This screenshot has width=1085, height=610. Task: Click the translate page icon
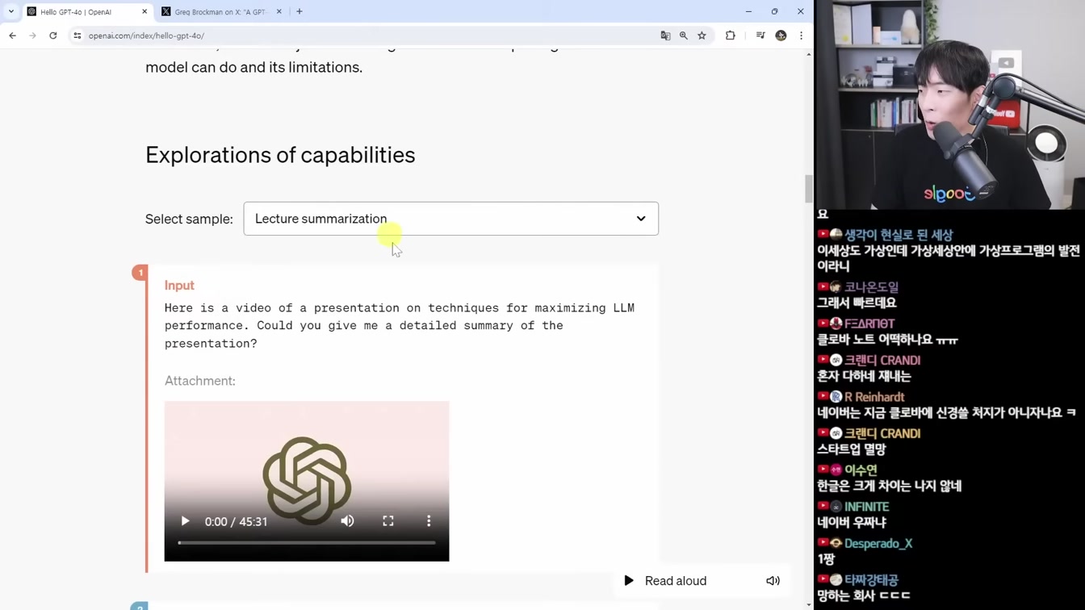click(665, 36)
